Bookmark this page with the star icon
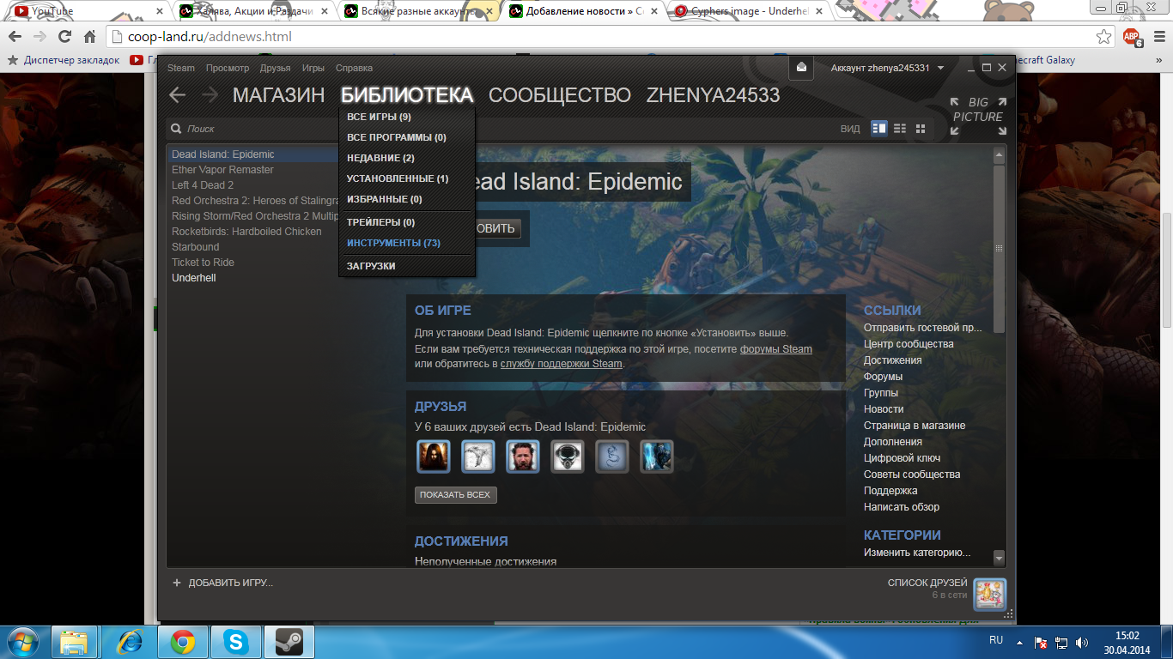 click(1104, 37)
